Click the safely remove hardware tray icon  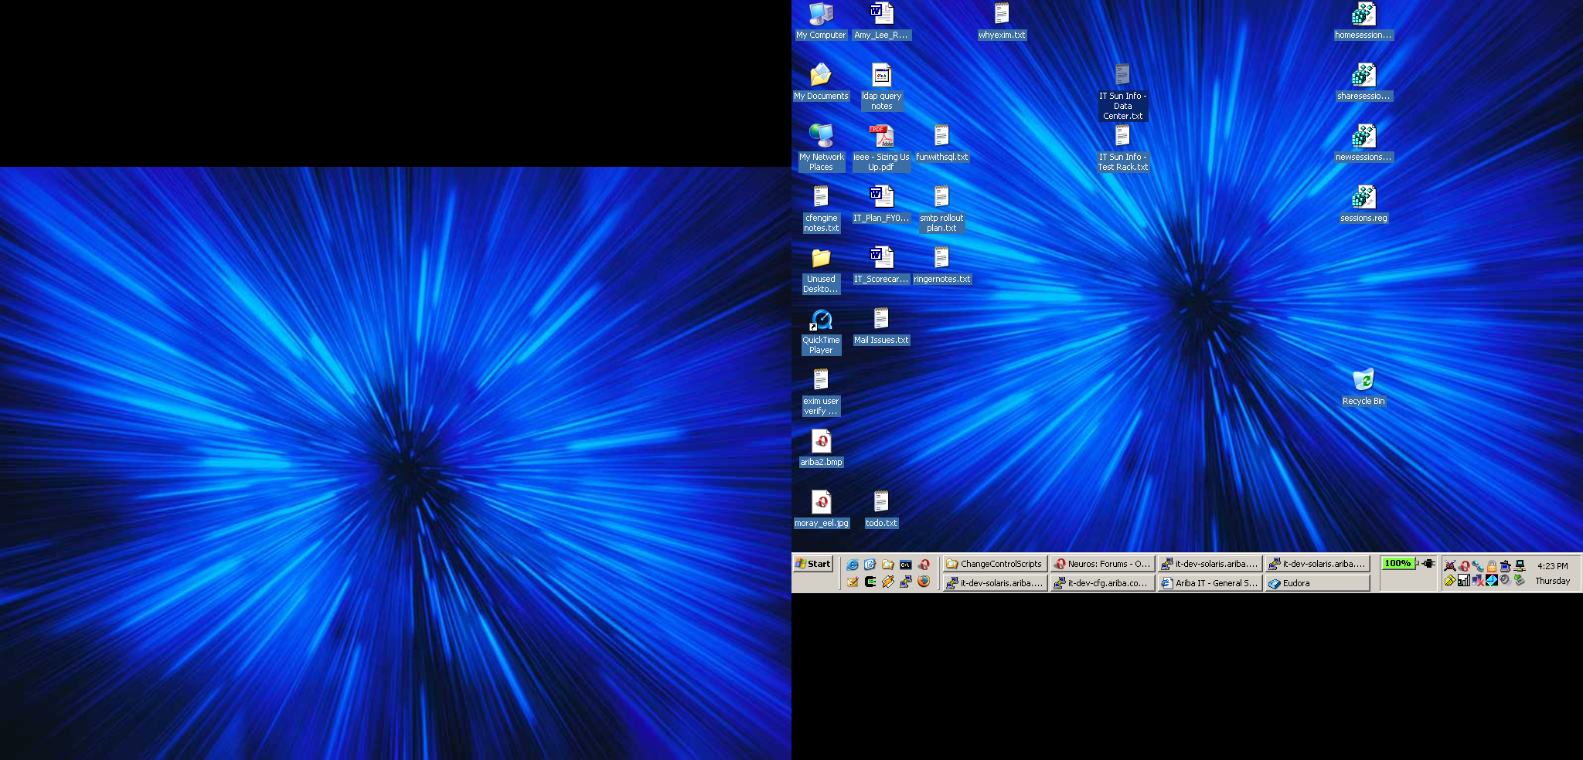[x=1520, y=581]
